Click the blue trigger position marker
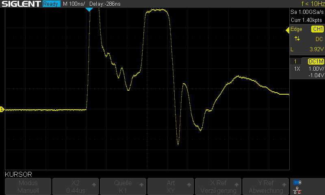 89,9
